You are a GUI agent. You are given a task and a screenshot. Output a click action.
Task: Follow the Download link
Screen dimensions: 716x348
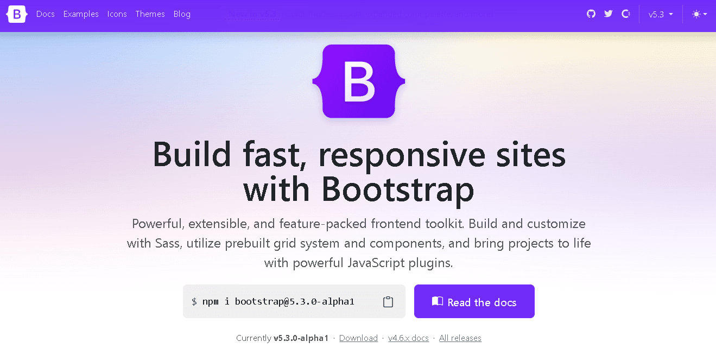pos(358,338)
